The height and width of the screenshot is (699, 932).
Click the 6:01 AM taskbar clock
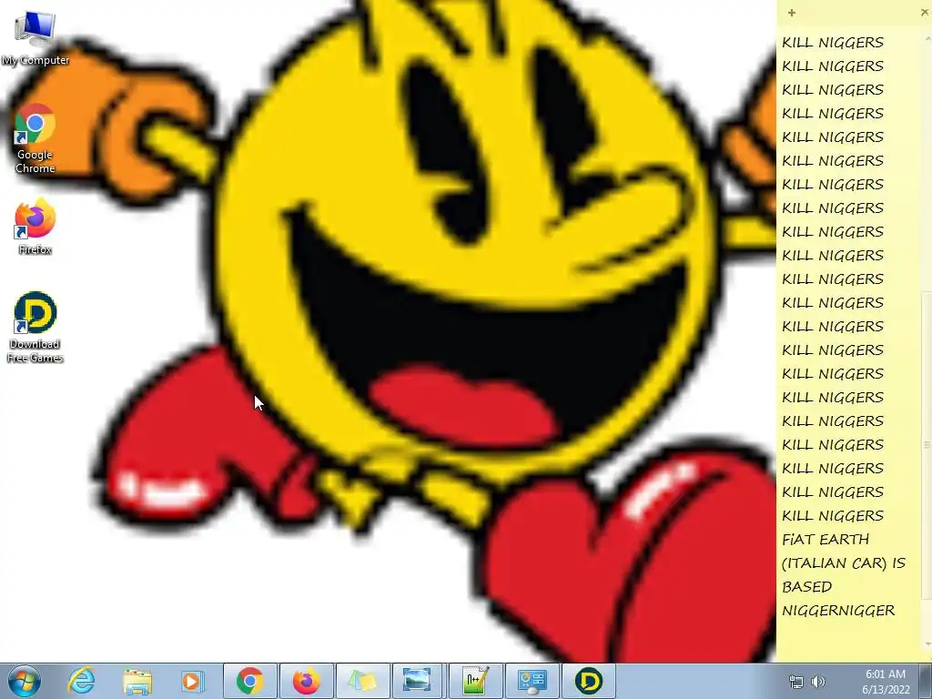[x=885, y=674]
